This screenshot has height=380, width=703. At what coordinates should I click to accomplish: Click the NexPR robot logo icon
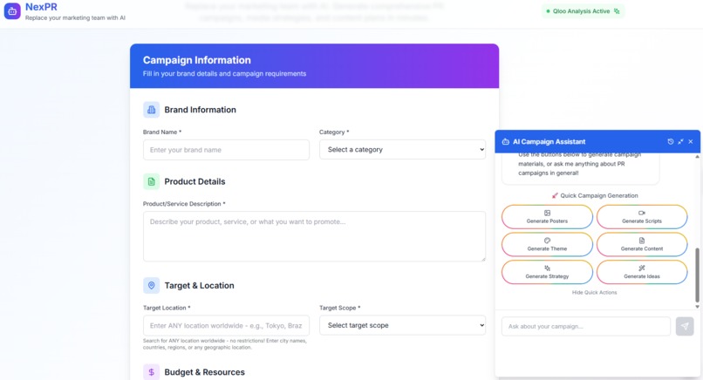pyautogui.click(x=12, y=11)
